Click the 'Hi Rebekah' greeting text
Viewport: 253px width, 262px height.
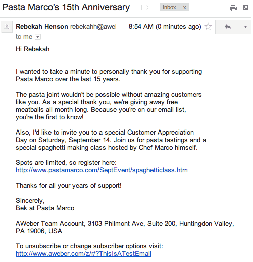(x=33, y=49)
